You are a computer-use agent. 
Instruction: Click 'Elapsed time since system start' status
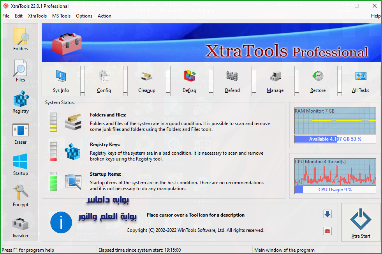point(139,250)
